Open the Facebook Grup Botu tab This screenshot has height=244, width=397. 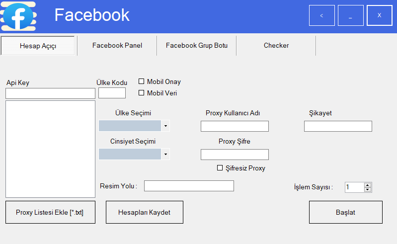pos(197,46)
